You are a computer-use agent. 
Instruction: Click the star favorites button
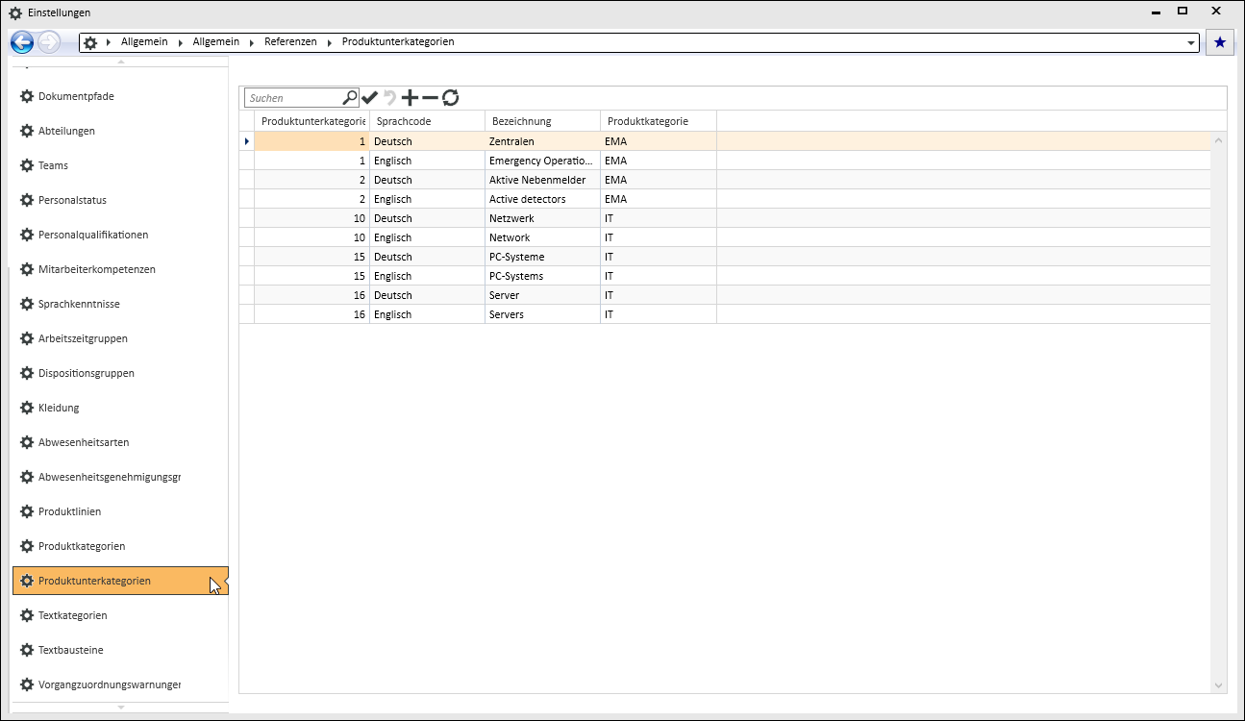pos(1220,42)
